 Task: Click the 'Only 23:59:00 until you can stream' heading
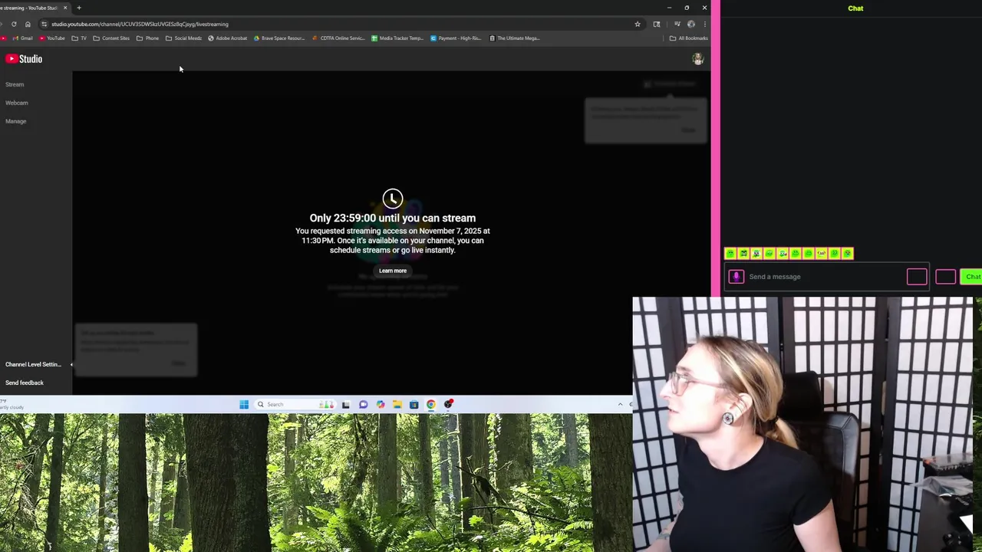coord(392,218)
